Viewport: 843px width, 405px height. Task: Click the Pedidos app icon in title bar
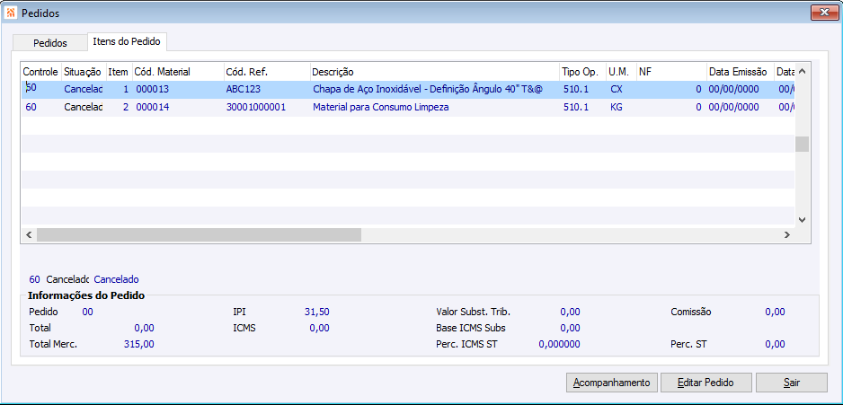[11, 12]
